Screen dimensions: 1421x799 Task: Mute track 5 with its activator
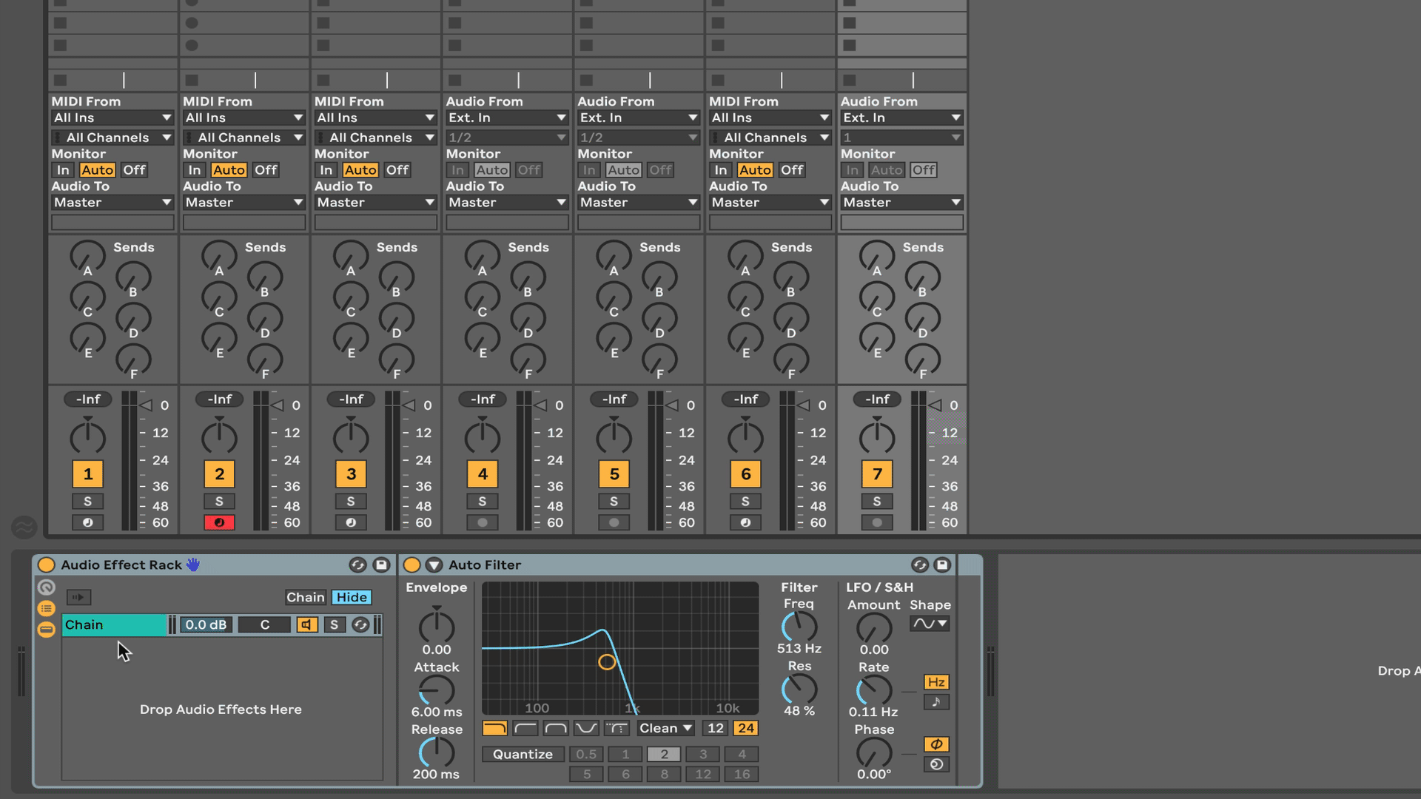(614, 474)
